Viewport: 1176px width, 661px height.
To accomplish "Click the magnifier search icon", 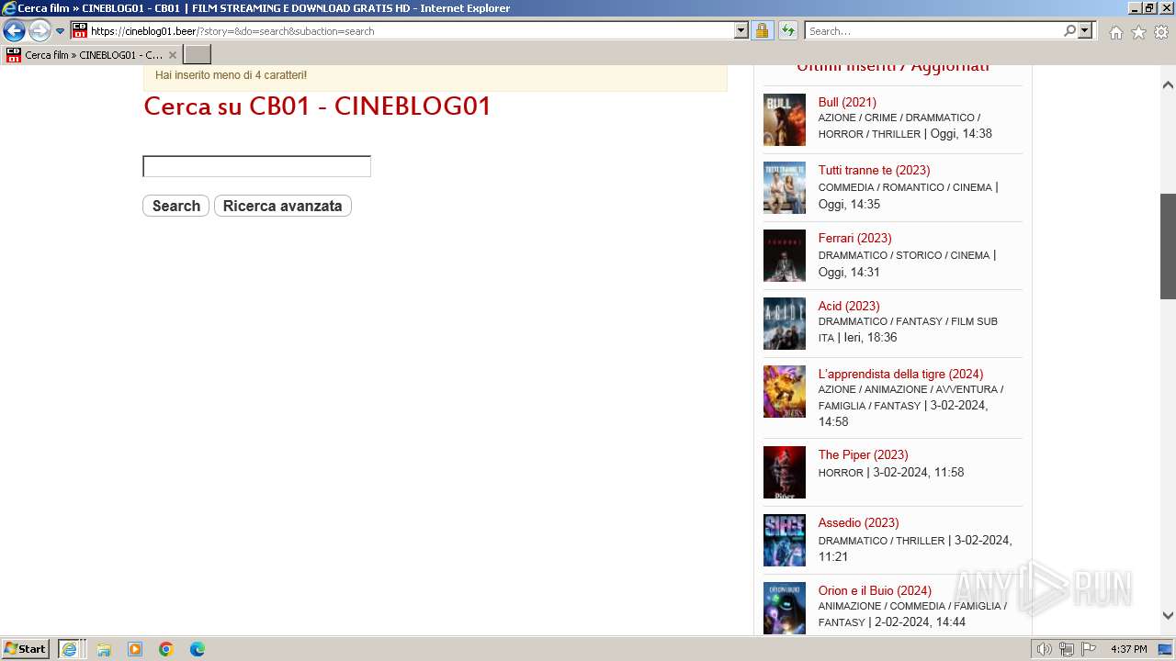I will (1069, 30).
